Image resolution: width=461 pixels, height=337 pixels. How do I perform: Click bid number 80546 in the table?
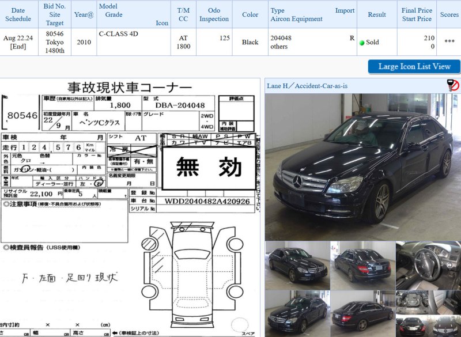55,34
